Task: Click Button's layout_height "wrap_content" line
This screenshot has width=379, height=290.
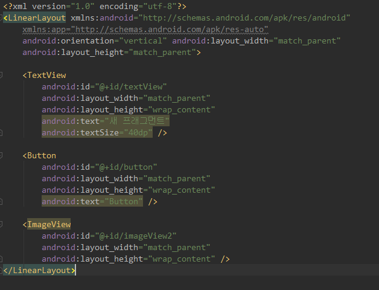Action: [x=129, y=190]
